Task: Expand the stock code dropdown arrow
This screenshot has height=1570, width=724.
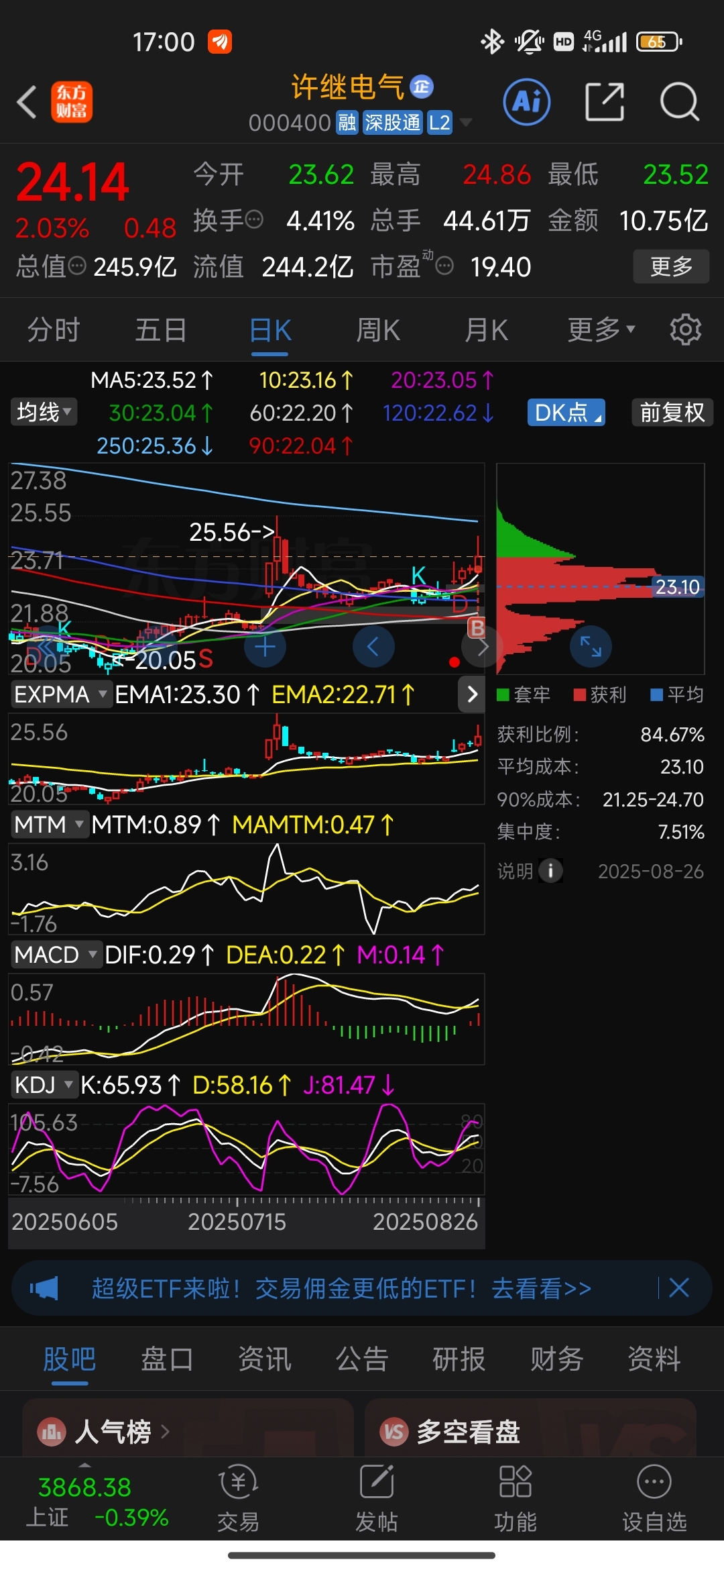Action: [465, 123]
